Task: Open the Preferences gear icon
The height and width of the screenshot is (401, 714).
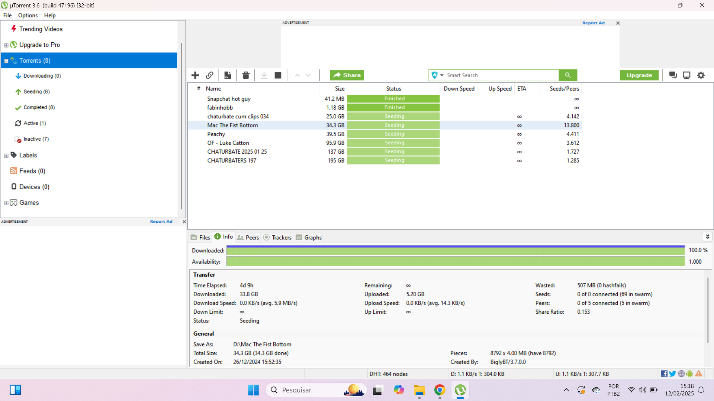Action: click(x=701, y=75)
